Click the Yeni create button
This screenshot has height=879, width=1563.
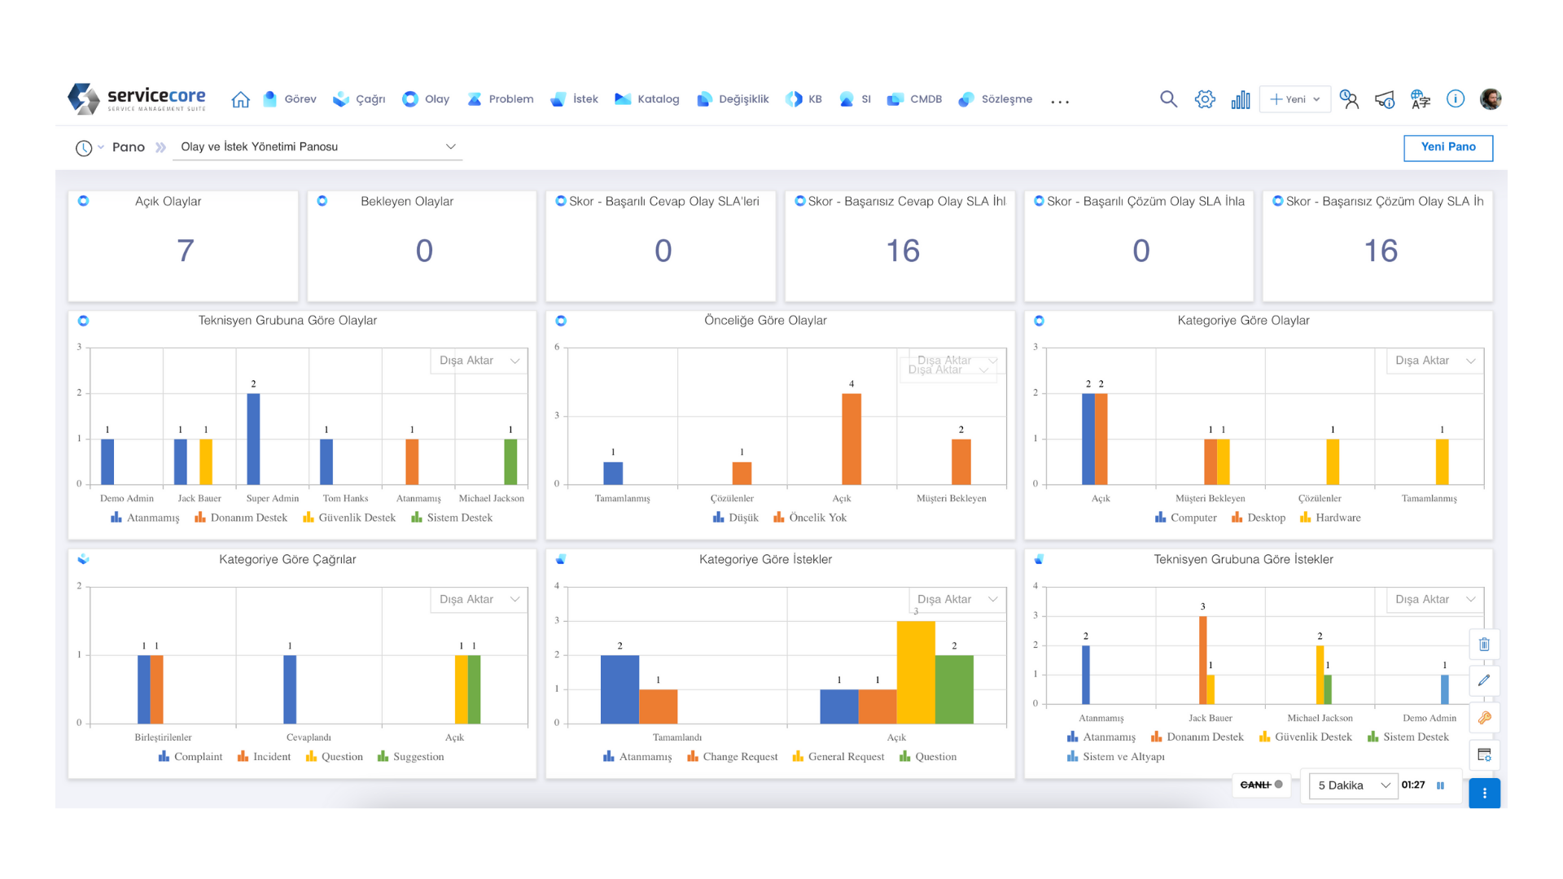point(1294,99)
